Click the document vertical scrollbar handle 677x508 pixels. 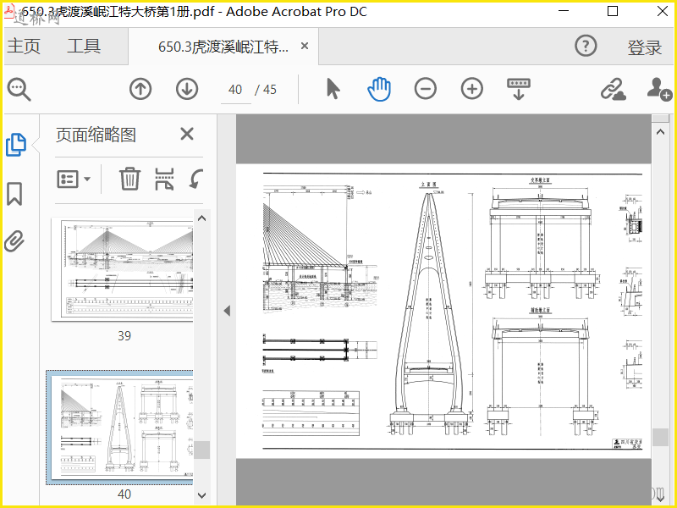pyautogui.click(x=660, y=437)
